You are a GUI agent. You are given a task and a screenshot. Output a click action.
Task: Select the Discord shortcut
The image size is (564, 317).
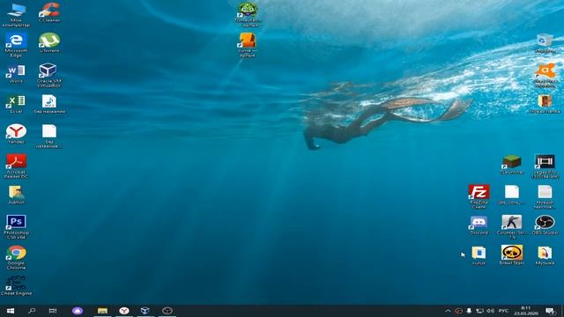[x=479, y=225]
